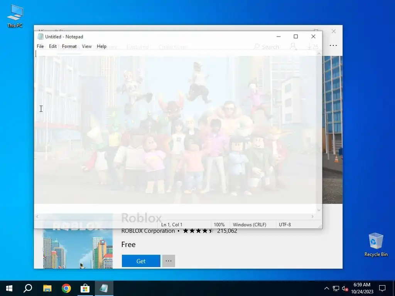
Task: Click the ROBLOX Corporation publisher link
Action: click(148, 231)
